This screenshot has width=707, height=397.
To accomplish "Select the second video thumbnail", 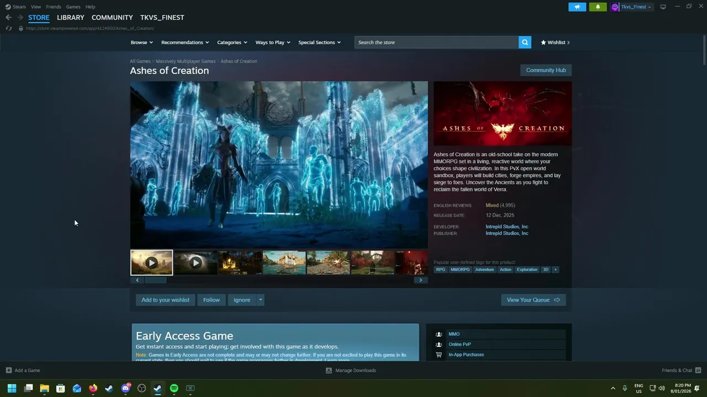I will click(x=196, y=263).
